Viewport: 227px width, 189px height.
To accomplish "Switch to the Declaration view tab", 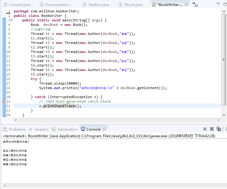I will coord(65,129).
